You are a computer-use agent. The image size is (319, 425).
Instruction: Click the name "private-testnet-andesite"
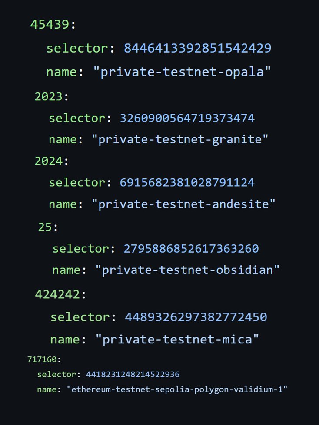(183, 204)
